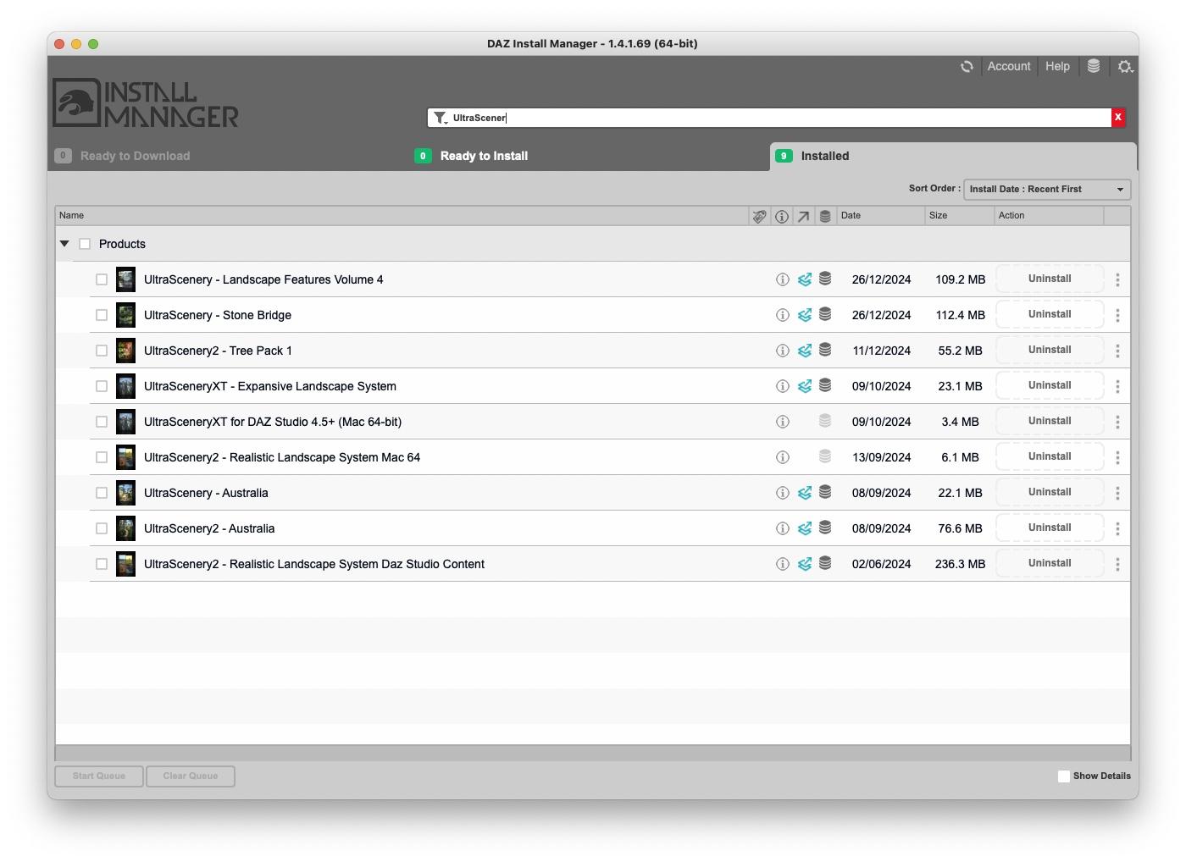Check the box for UltraScenery - Australia
Screen dimensions: 1186x862
click(x=102, y=493)
